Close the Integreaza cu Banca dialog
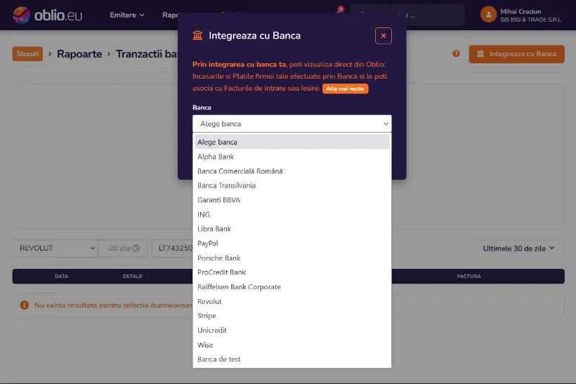This screenshot has height=384, width=576. (x=383, y=36)
